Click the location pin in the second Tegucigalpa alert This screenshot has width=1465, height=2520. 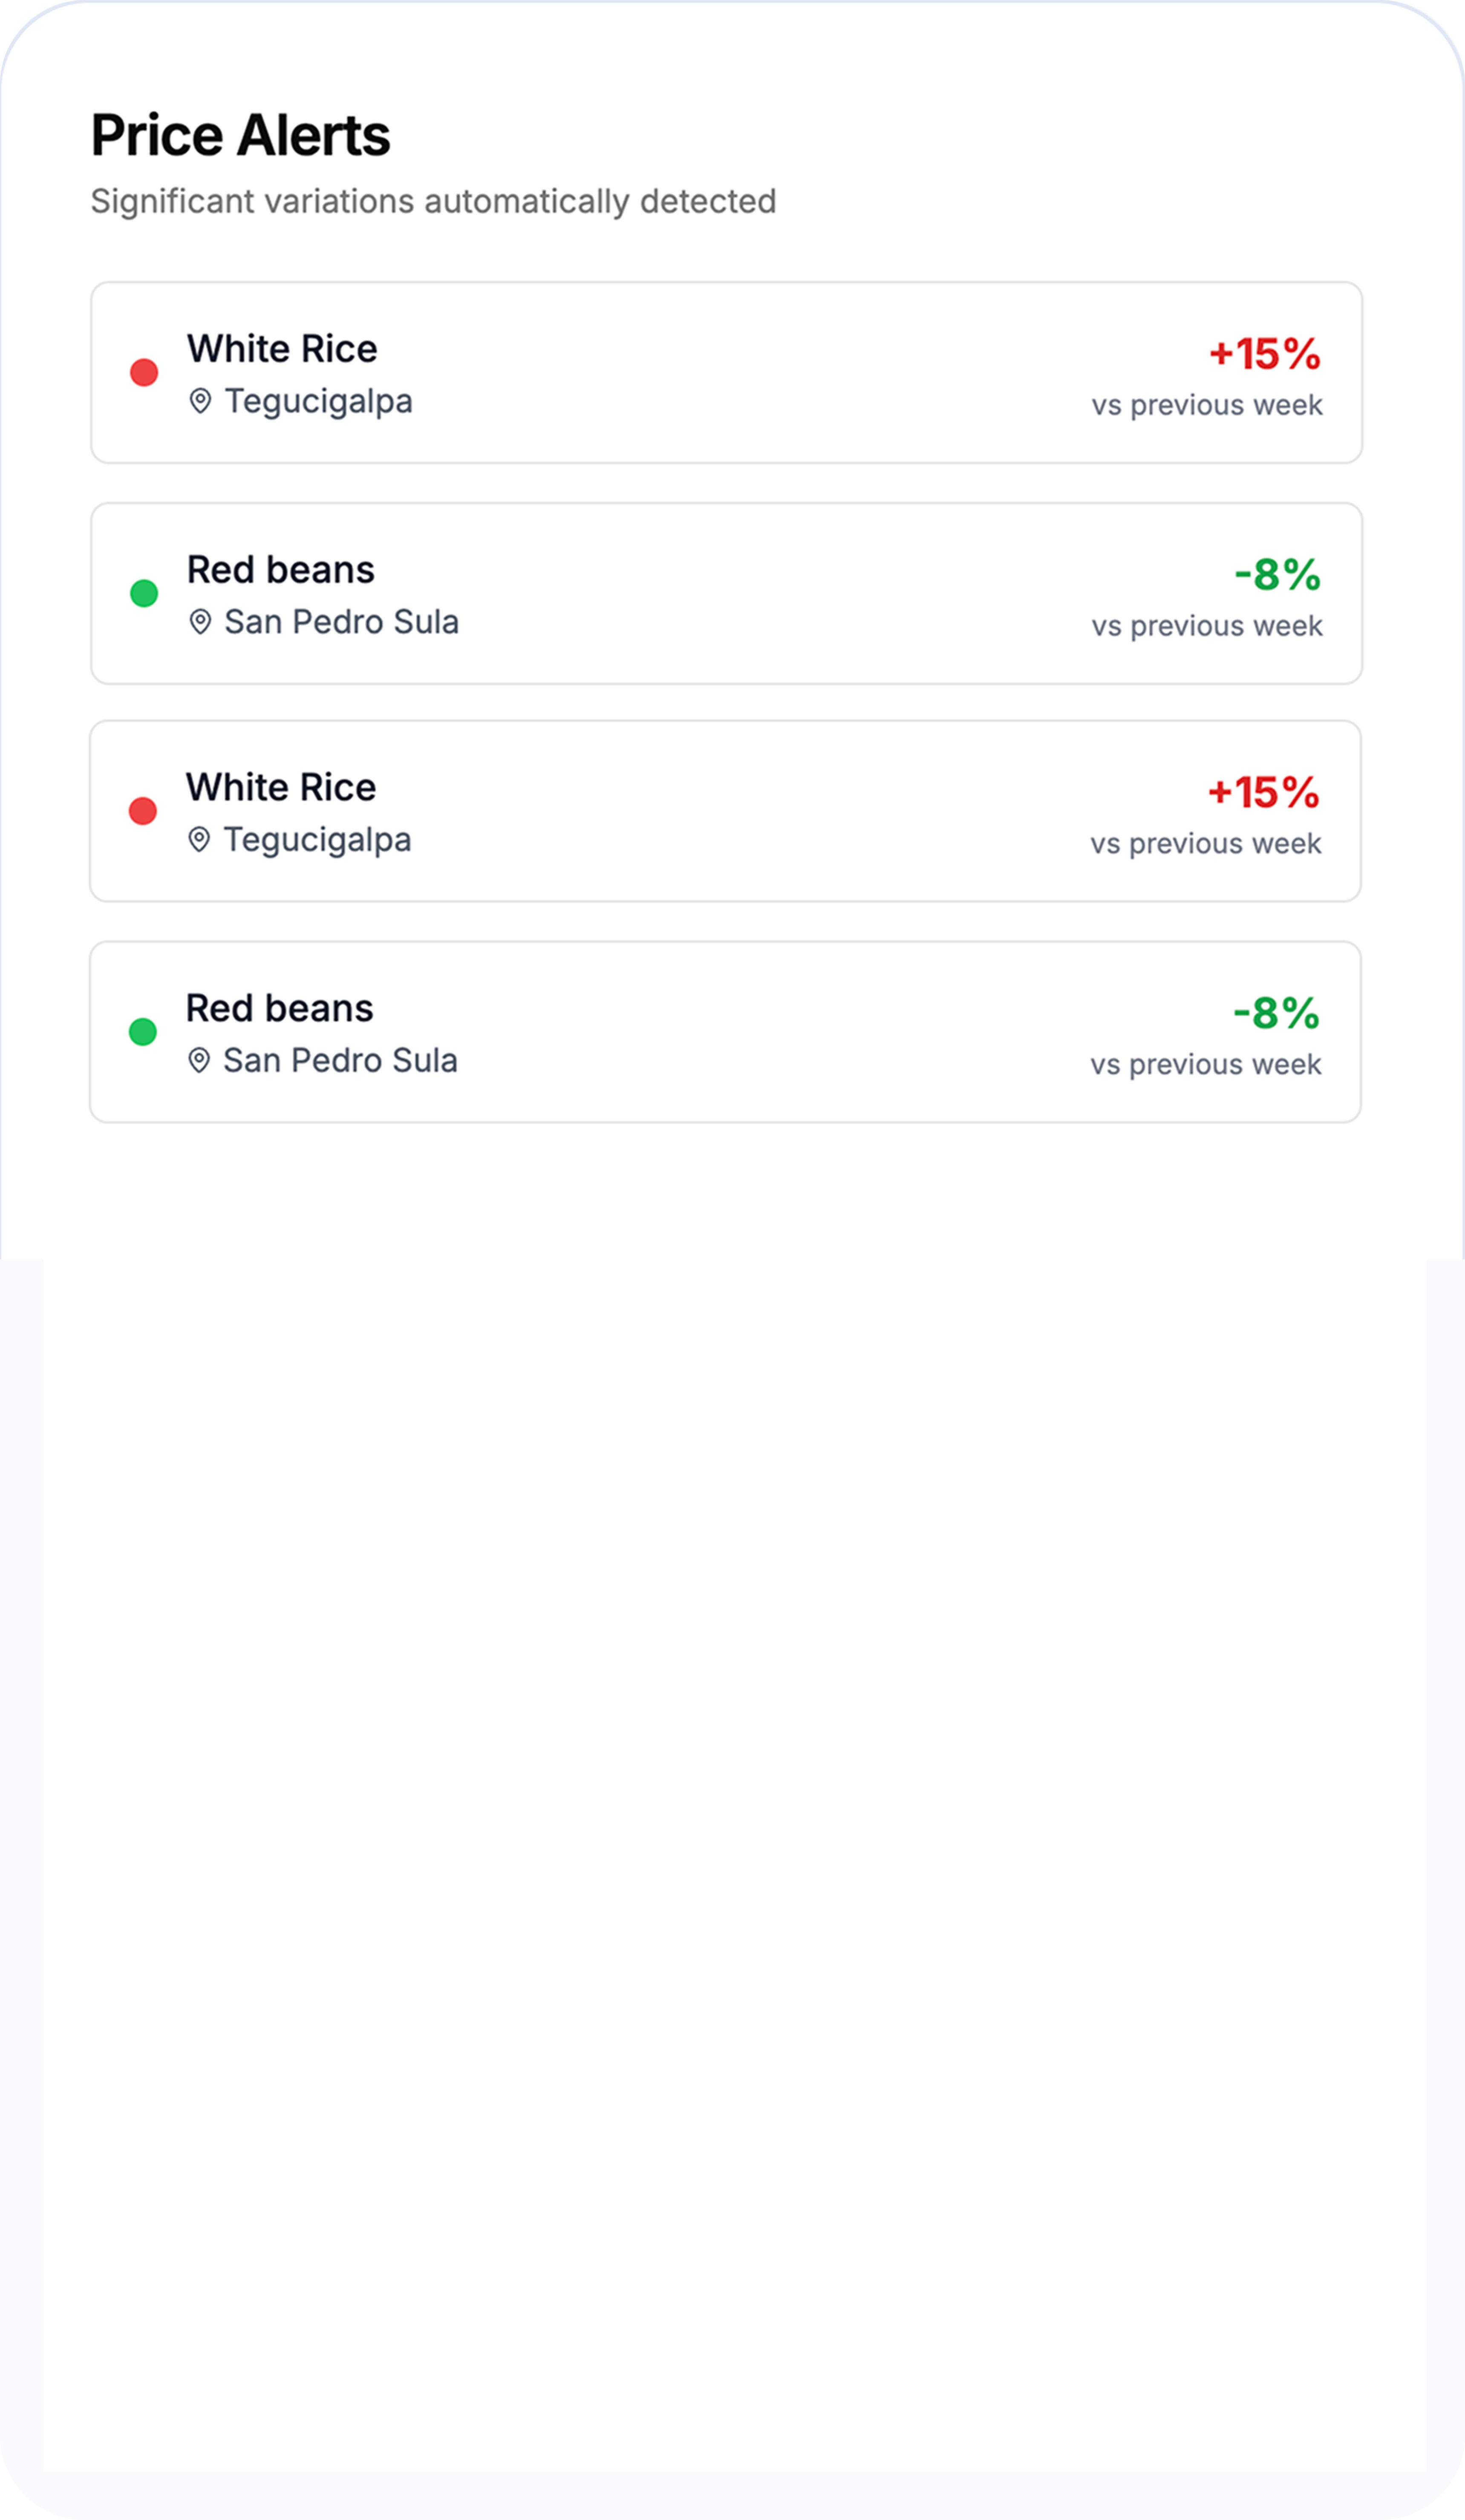(x=199, y=840)
